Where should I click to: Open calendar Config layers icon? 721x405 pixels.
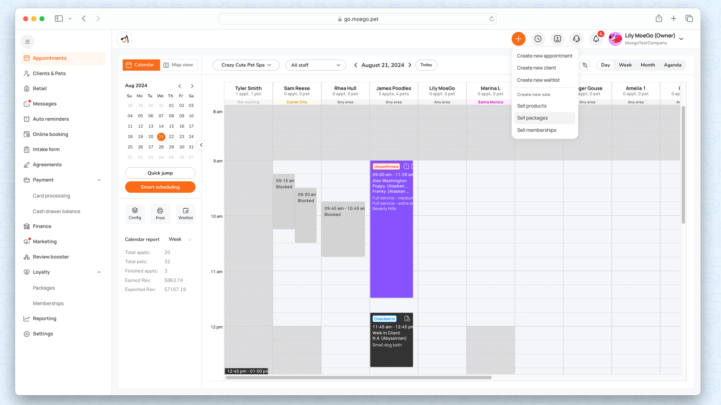[135, 213]
